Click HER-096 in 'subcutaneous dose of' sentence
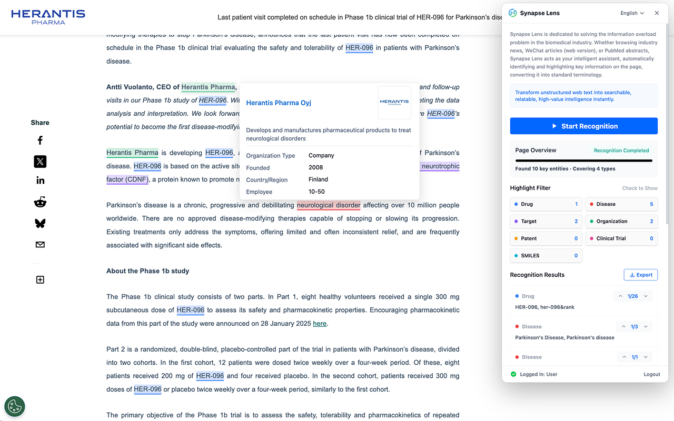The height and width of the screenshot is (421, 674). 191,310
